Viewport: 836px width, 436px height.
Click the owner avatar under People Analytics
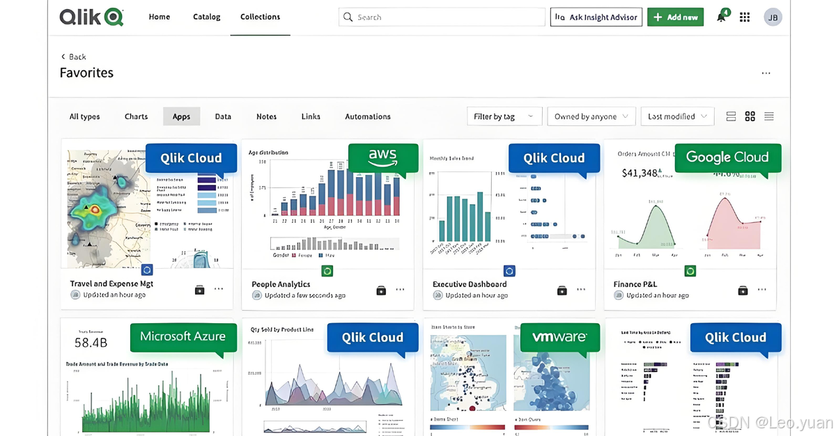pyautogui.click(x=256, y=295)
